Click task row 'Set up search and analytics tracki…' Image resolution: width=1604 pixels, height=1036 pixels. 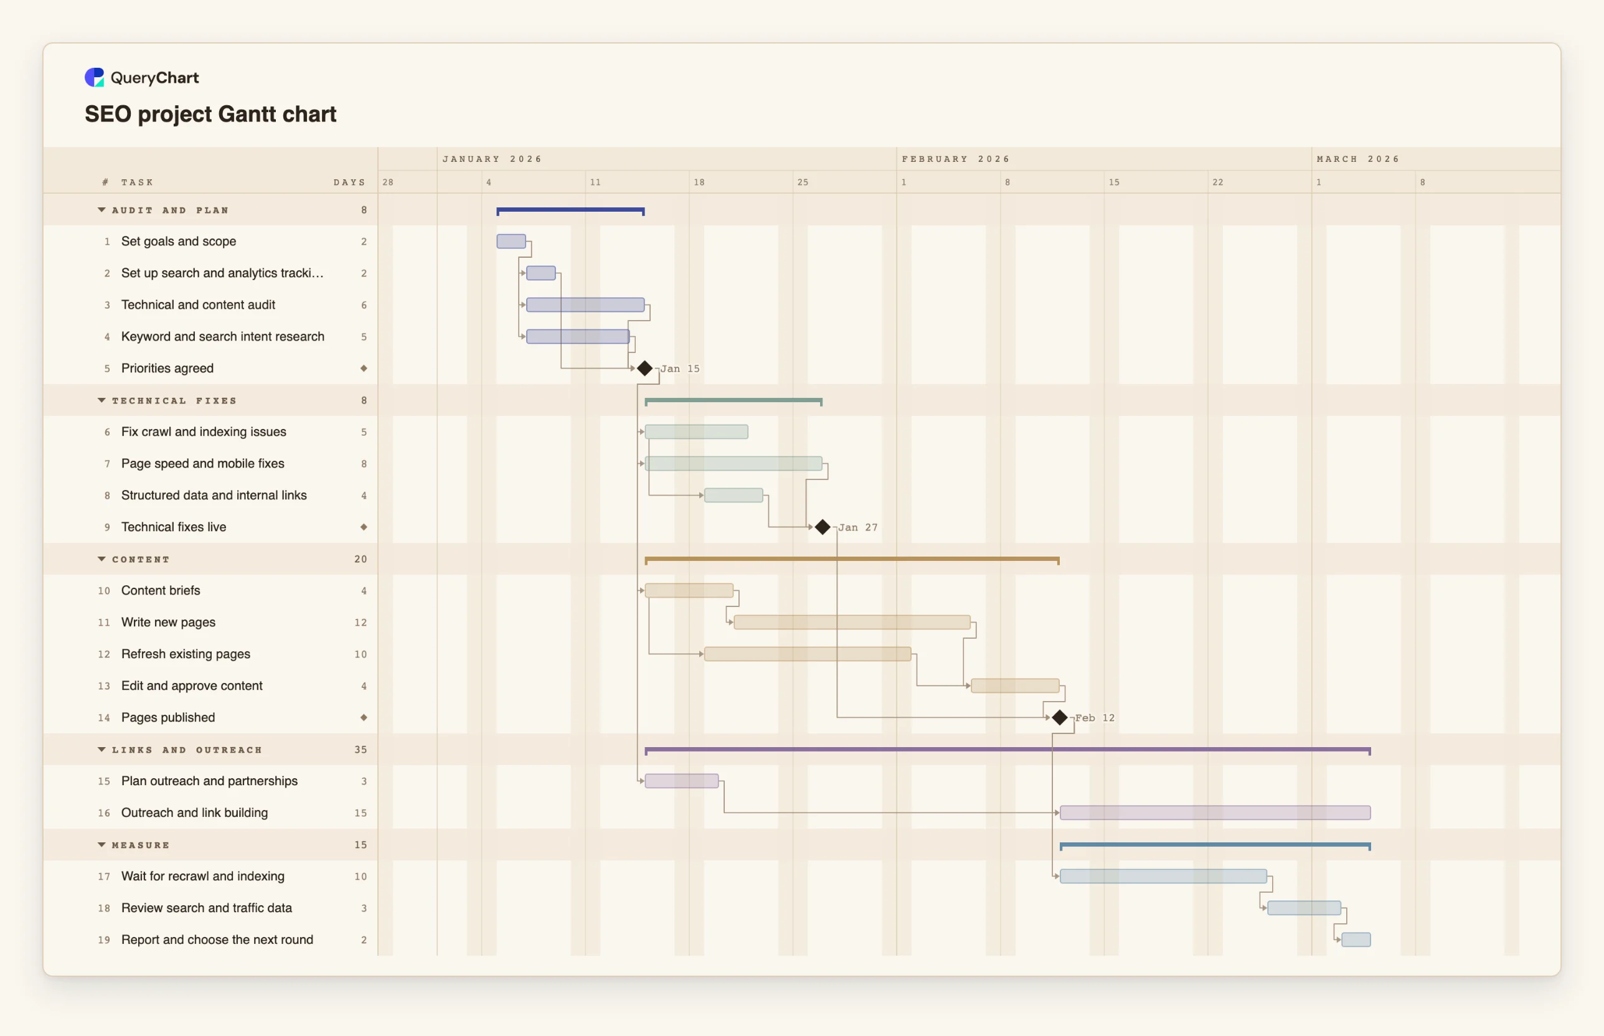click(210, 273)
